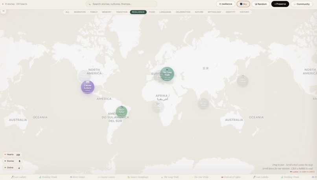Screen dimensions: 317x180
Task: Select the CELEBRATION category filter
Action: (183, 12)
